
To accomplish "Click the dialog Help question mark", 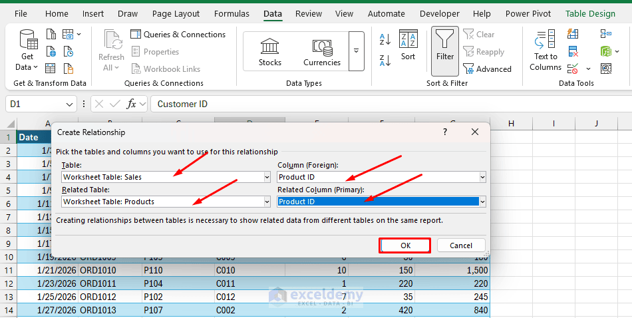I will (445, 132).
